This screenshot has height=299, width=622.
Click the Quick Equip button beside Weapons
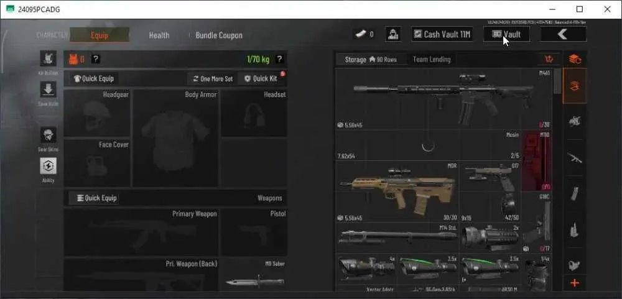(x=94, y=198)
